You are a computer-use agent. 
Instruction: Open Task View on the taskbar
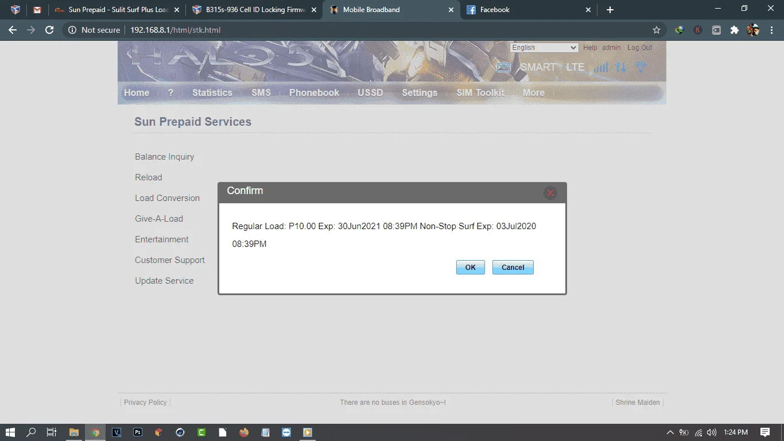pos(52,432)
